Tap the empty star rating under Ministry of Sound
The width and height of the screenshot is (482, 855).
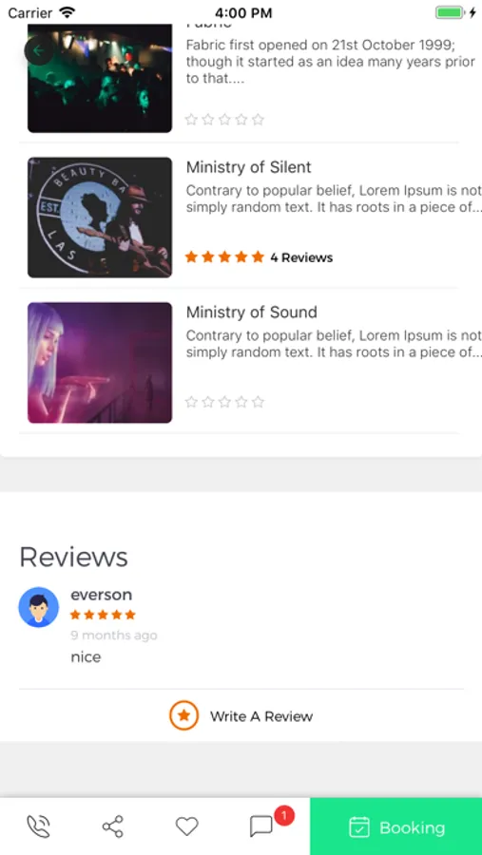224,402
